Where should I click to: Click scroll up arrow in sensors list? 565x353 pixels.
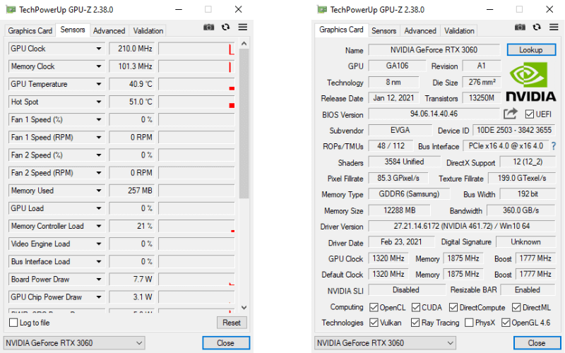point(244,44)
